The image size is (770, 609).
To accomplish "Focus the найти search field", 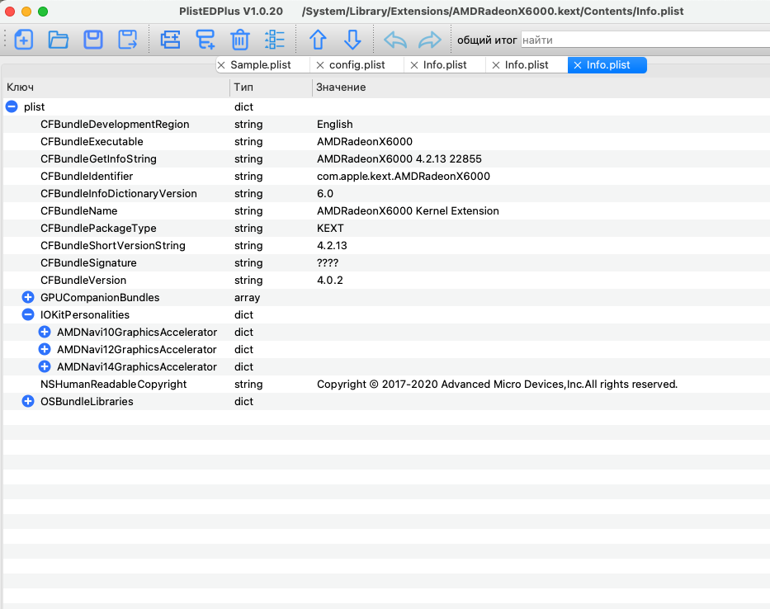I will pyautogui.click(x=645, y=40).
